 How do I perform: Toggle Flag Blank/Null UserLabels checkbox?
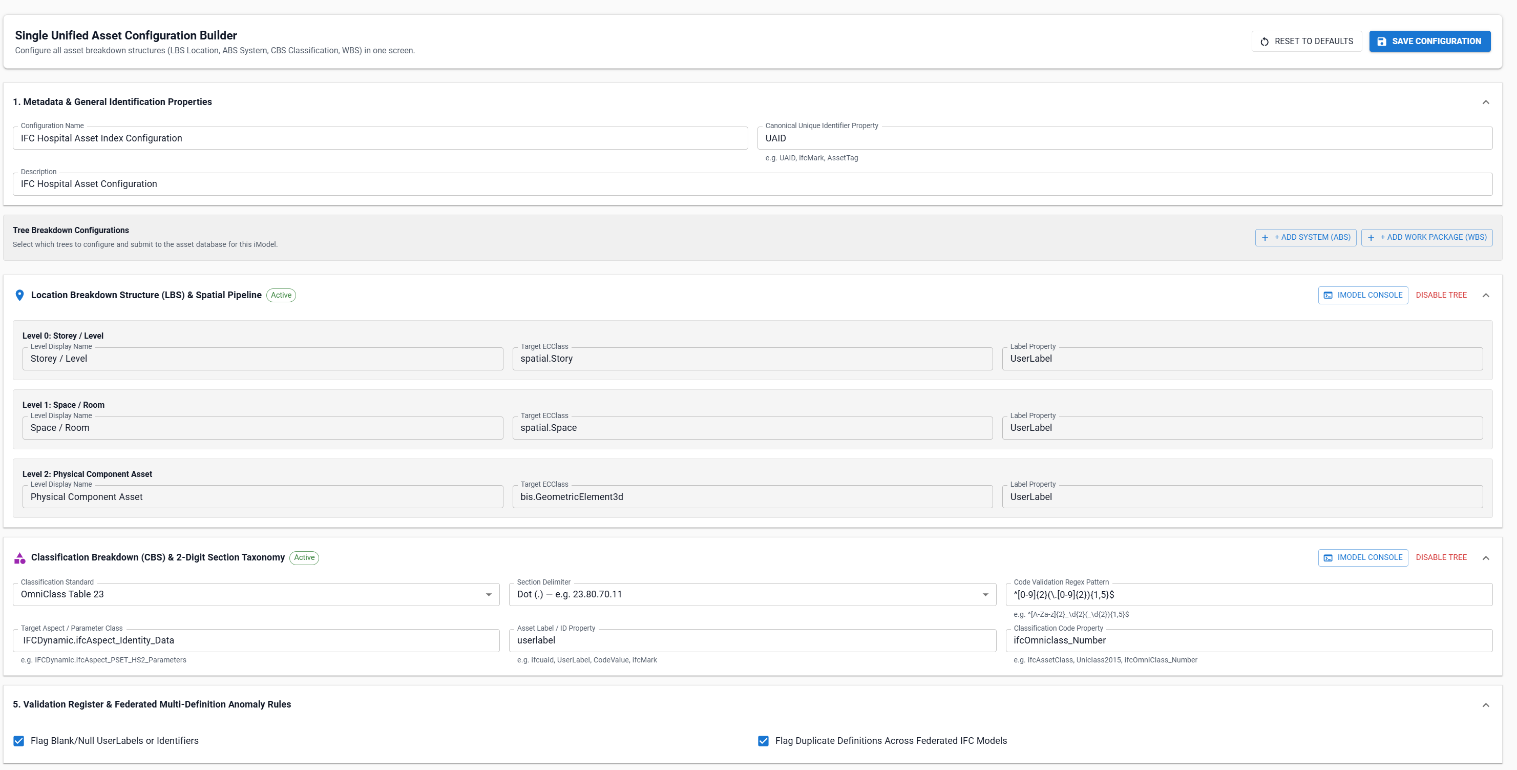[19, 741]
